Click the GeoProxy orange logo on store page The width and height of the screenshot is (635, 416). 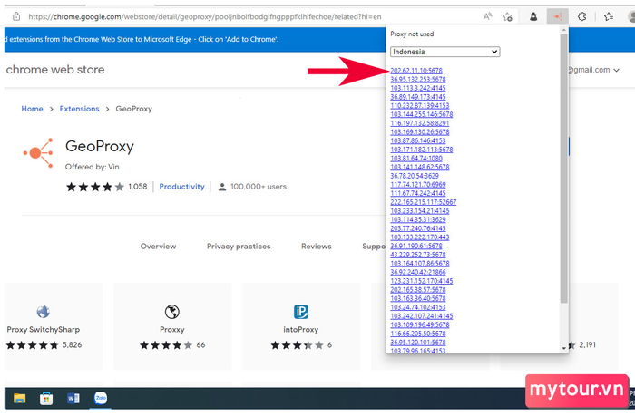coord(38,153)
